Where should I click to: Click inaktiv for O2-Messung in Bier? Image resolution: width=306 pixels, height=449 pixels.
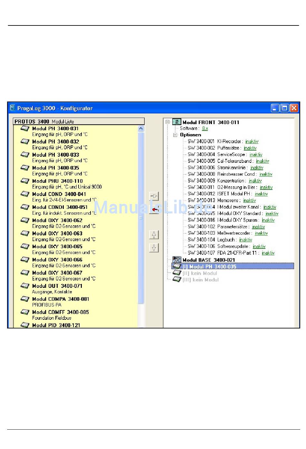tap(266, 187)
